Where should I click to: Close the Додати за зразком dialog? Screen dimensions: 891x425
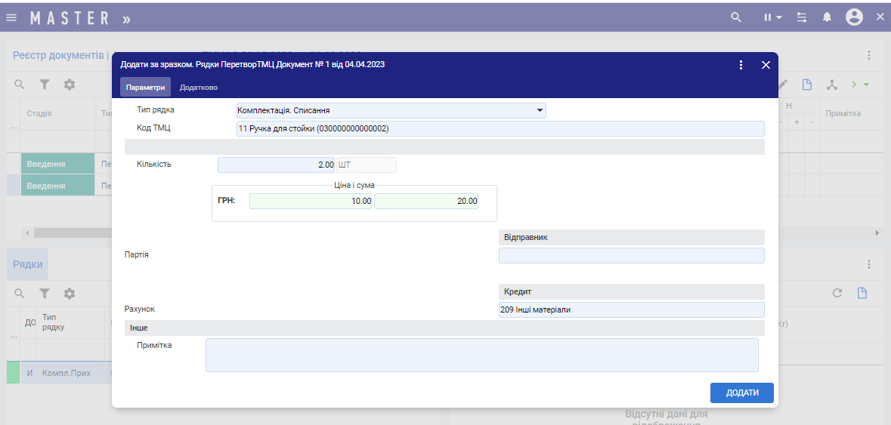pyautogui.click(x=766, y=65)
